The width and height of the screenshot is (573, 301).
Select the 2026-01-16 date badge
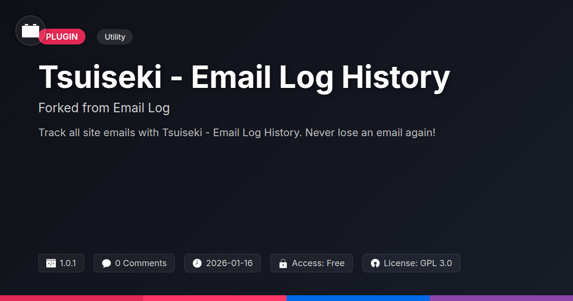223,263
